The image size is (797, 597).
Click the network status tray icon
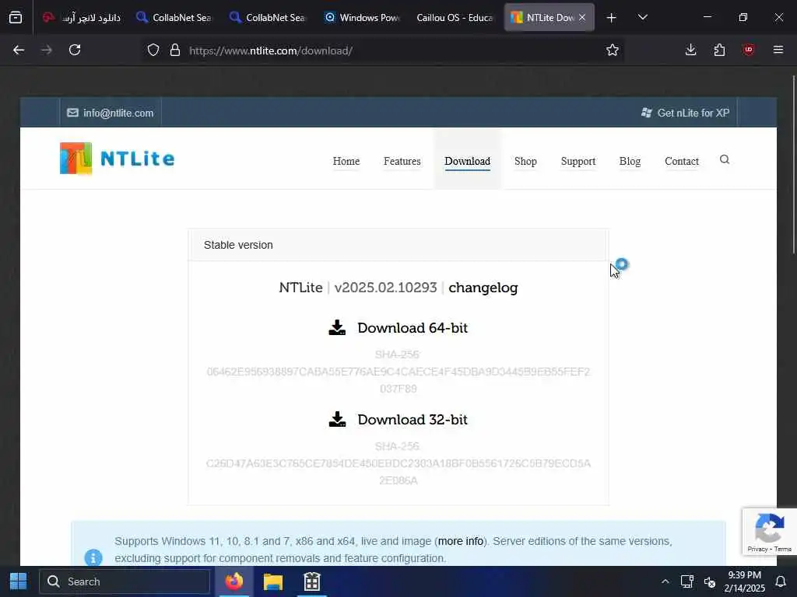tap(687, 581)
